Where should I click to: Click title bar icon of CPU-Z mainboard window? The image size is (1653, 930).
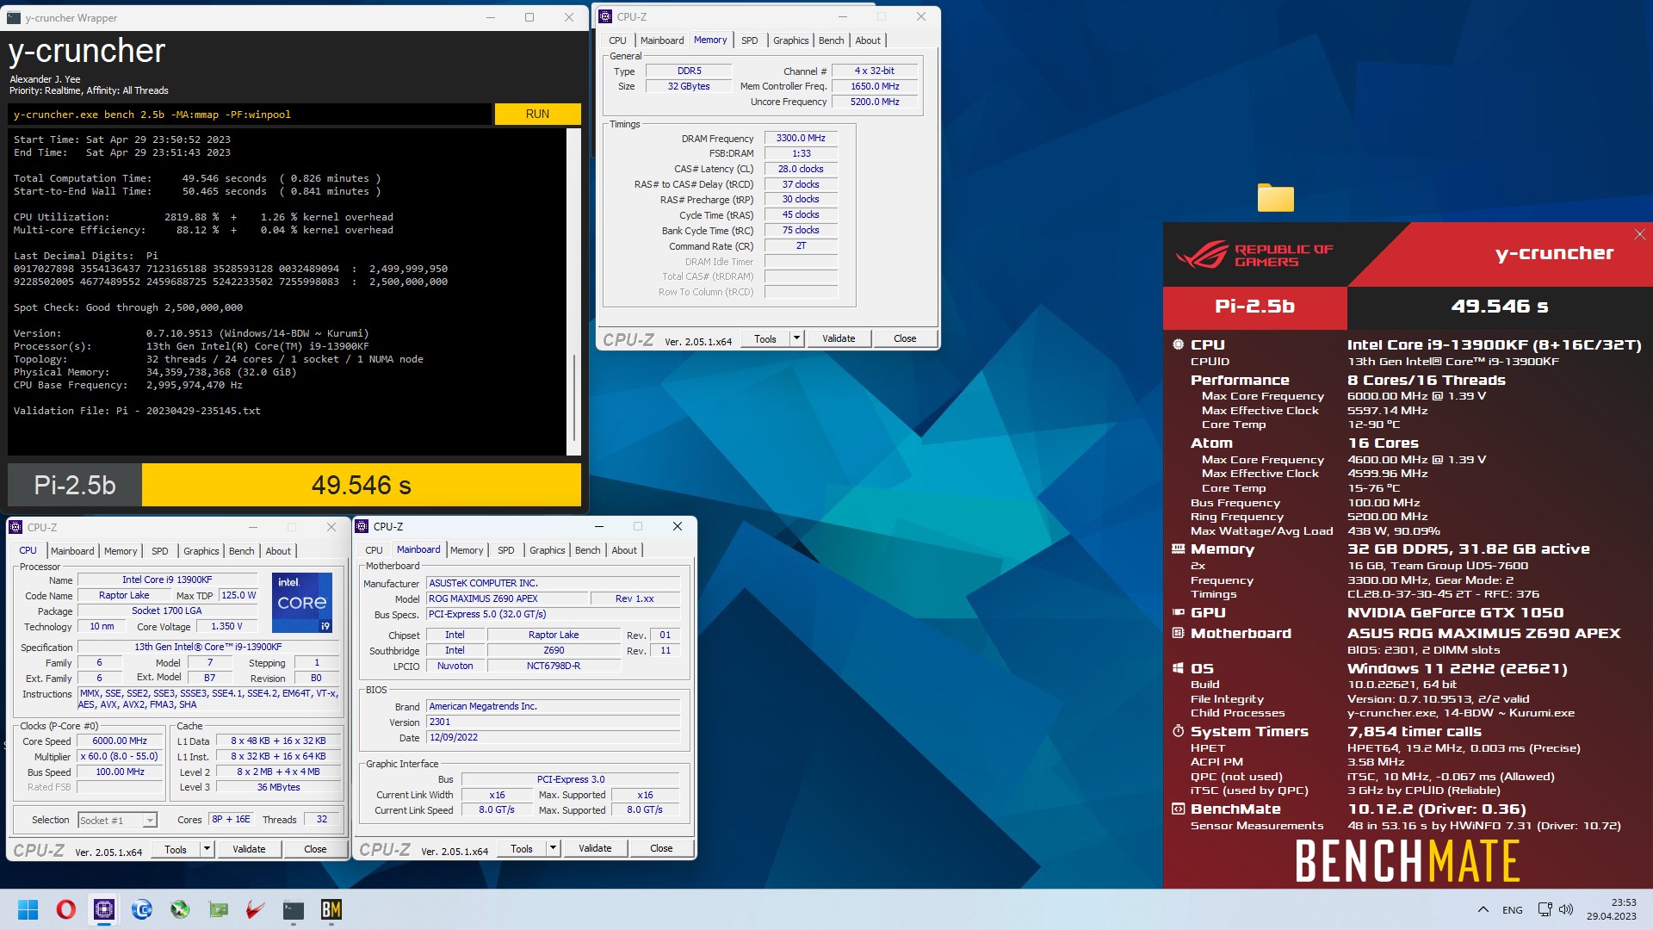click(362, 526)
